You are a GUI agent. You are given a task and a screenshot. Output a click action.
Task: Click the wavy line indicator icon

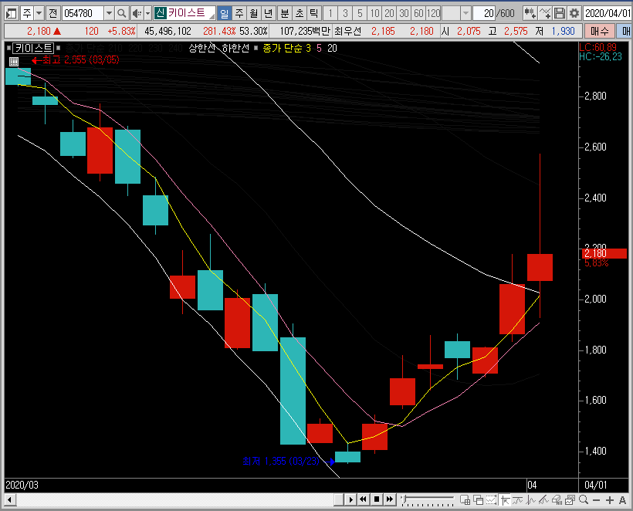[x=517, y=500]
